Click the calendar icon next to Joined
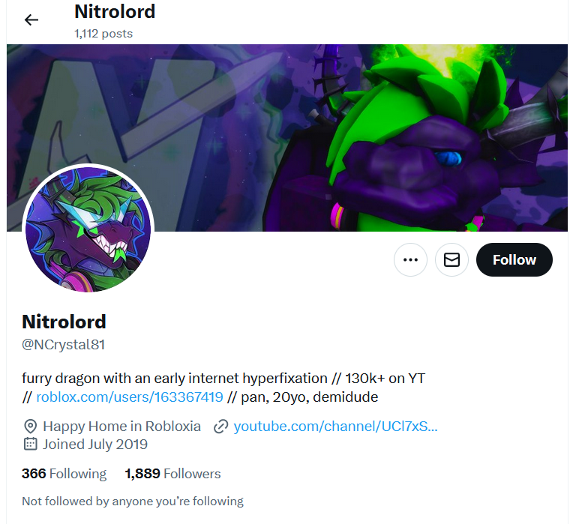 (30, 444)
